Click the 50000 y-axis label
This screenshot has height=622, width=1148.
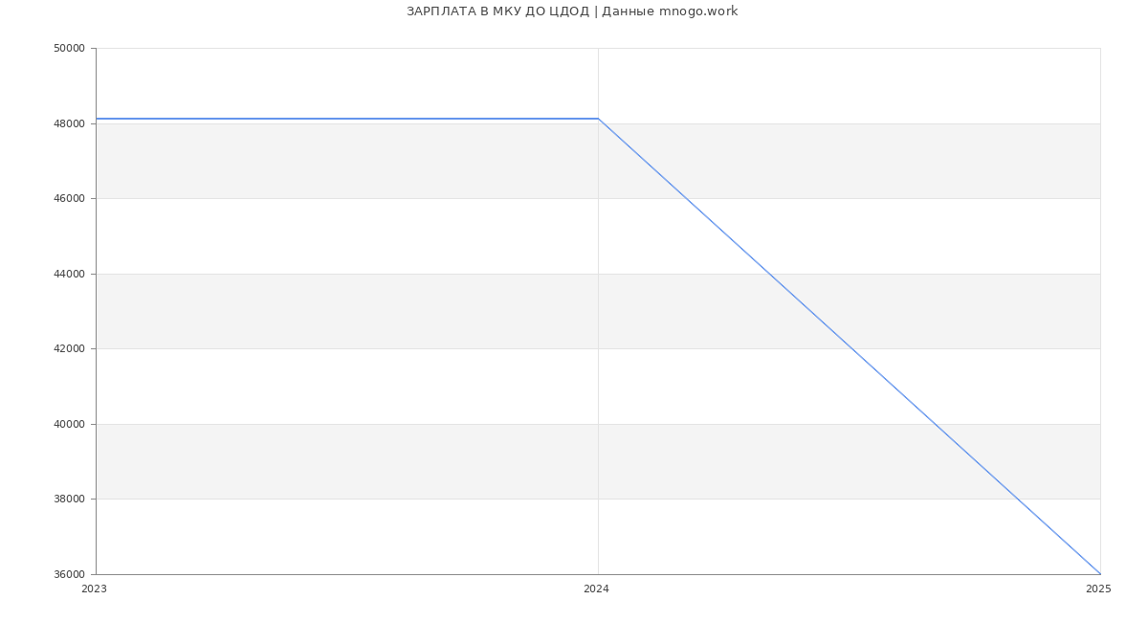69,49
